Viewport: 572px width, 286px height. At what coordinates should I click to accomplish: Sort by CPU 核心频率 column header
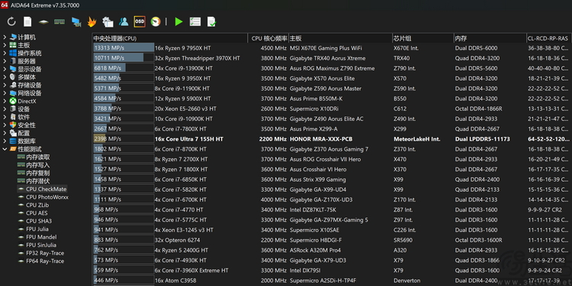tap(268, 38)
